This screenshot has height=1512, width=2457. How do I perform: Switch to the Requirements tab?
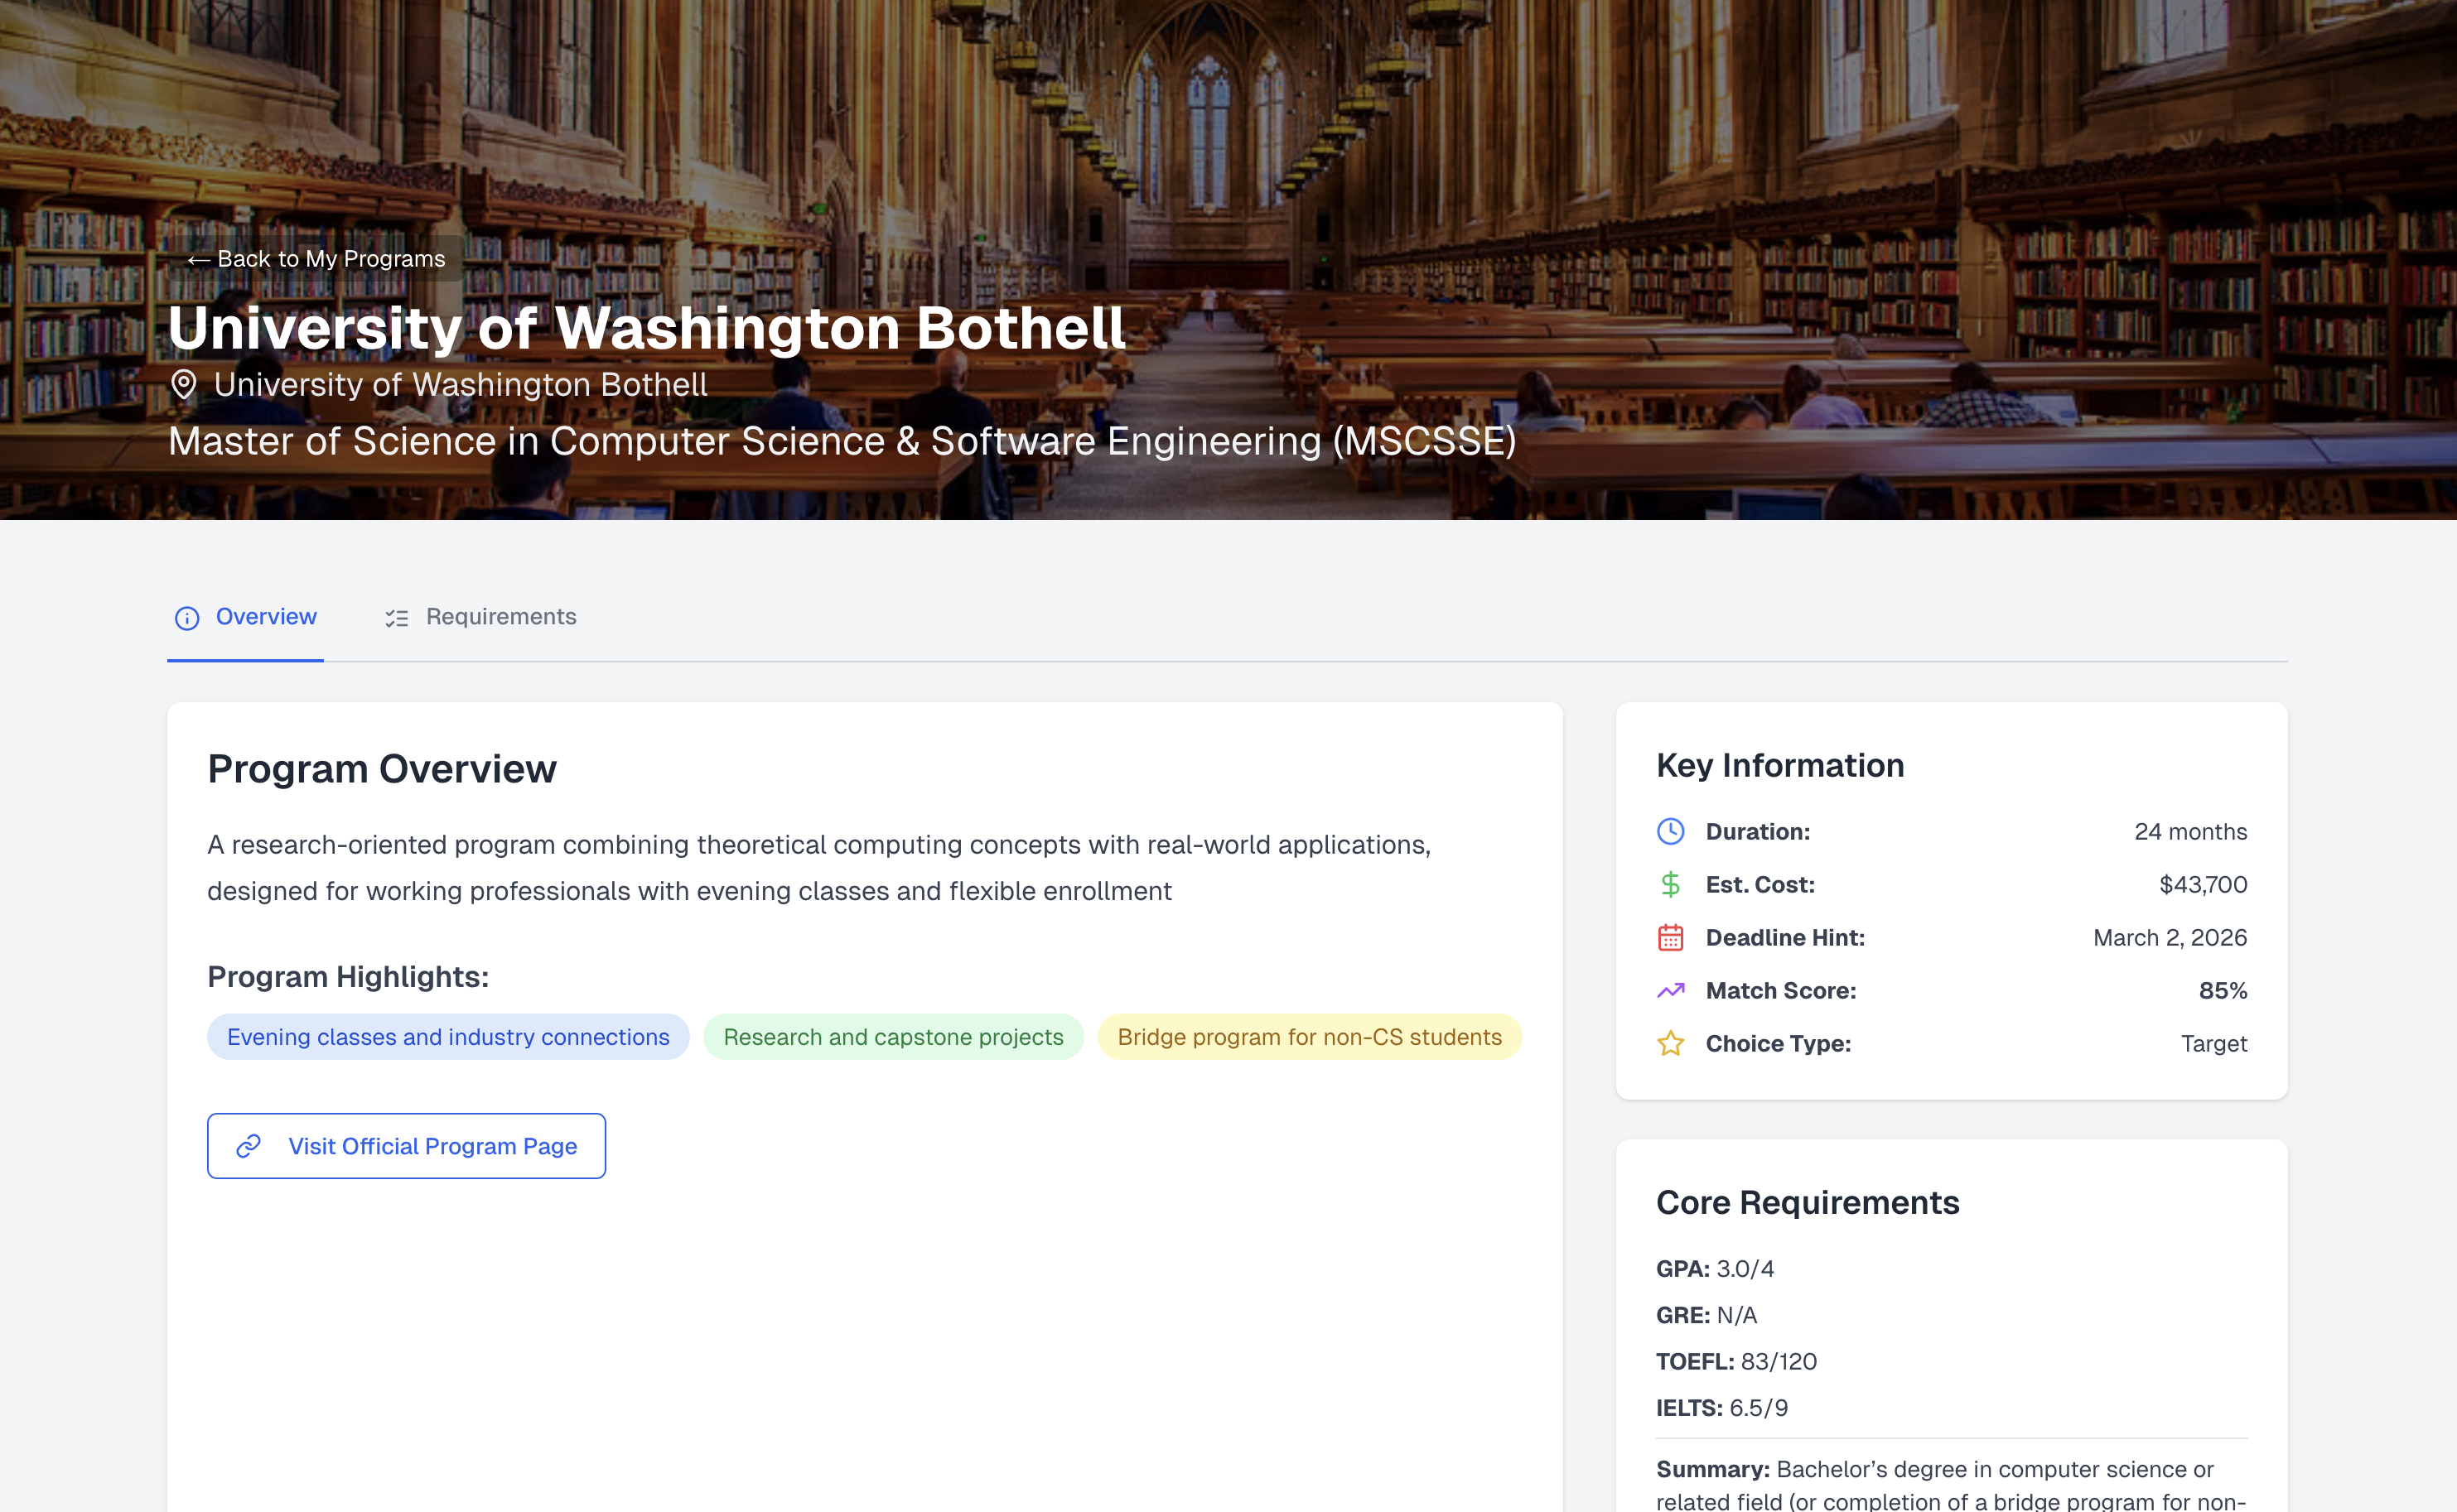500,617
